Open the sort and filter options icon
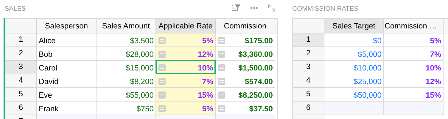Viewport: 448px width, 119px height. [236, 8]
